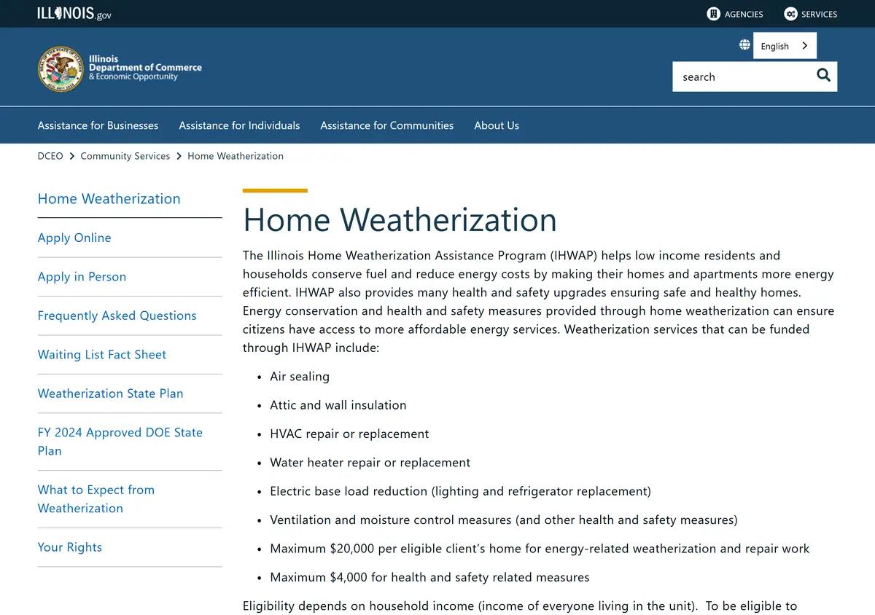This screenshot has height=615, width=875.
Task: Open Weatherization State Plan link
Action: click(x=110, y=393)
